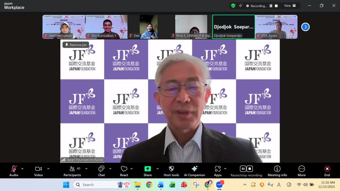Select Heni Hernawati's video thumbnail
The height and width of the screenshot is (191, 340).
64,27
